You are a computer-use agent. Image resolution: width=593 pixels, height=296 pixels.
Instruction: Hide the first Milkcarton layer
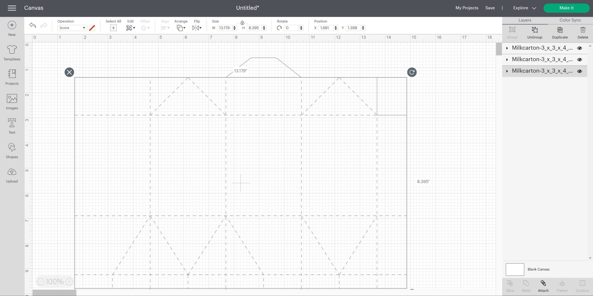point(579,48)
